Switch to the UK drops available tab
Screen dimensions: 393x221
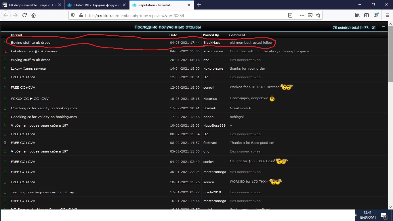[32, 5]
